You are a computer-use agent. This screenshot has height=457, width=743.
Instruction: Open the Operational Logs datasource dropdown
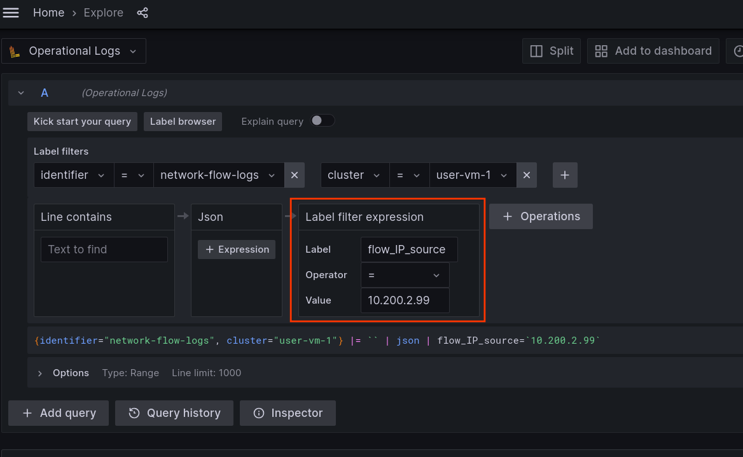point(73,50)
